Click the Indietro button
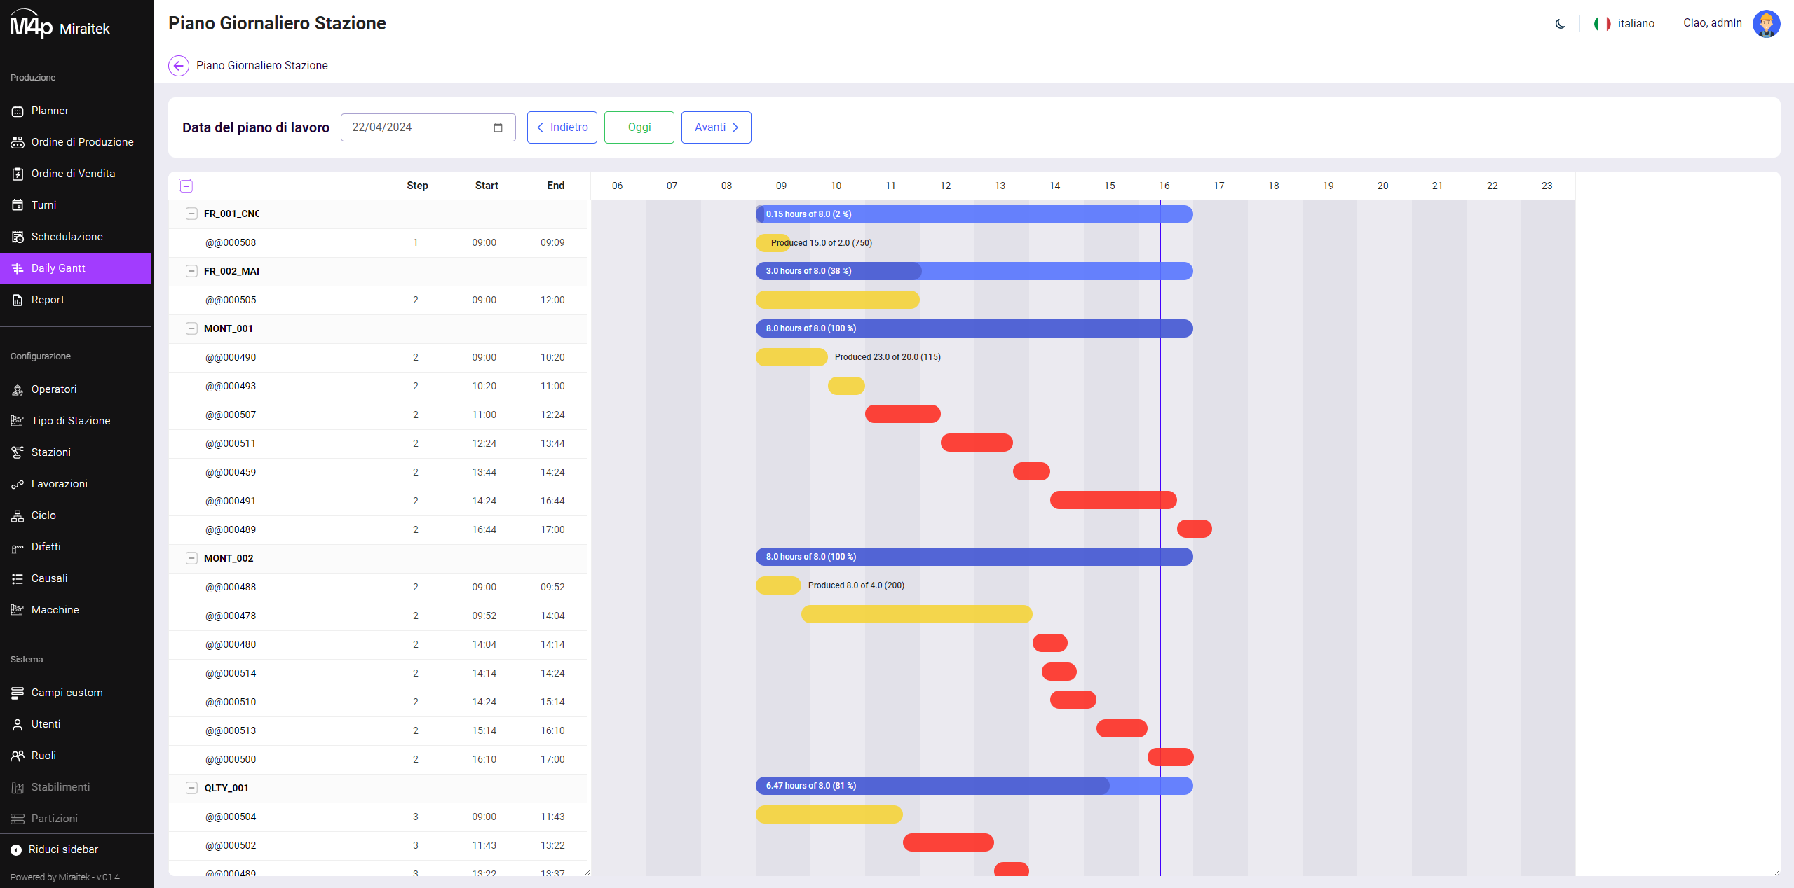 click(x=562, y=127)
